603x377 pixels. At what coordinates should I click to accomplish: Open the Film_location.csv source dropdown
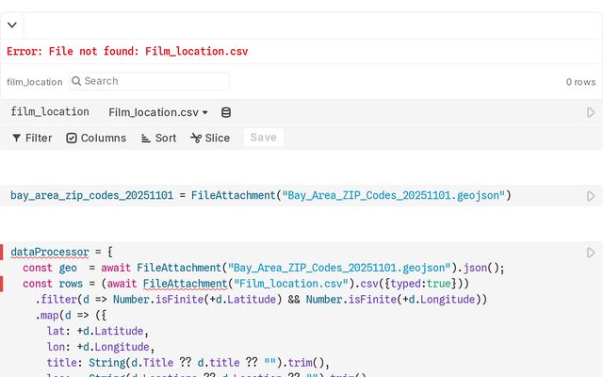click(x=158, y=112)
